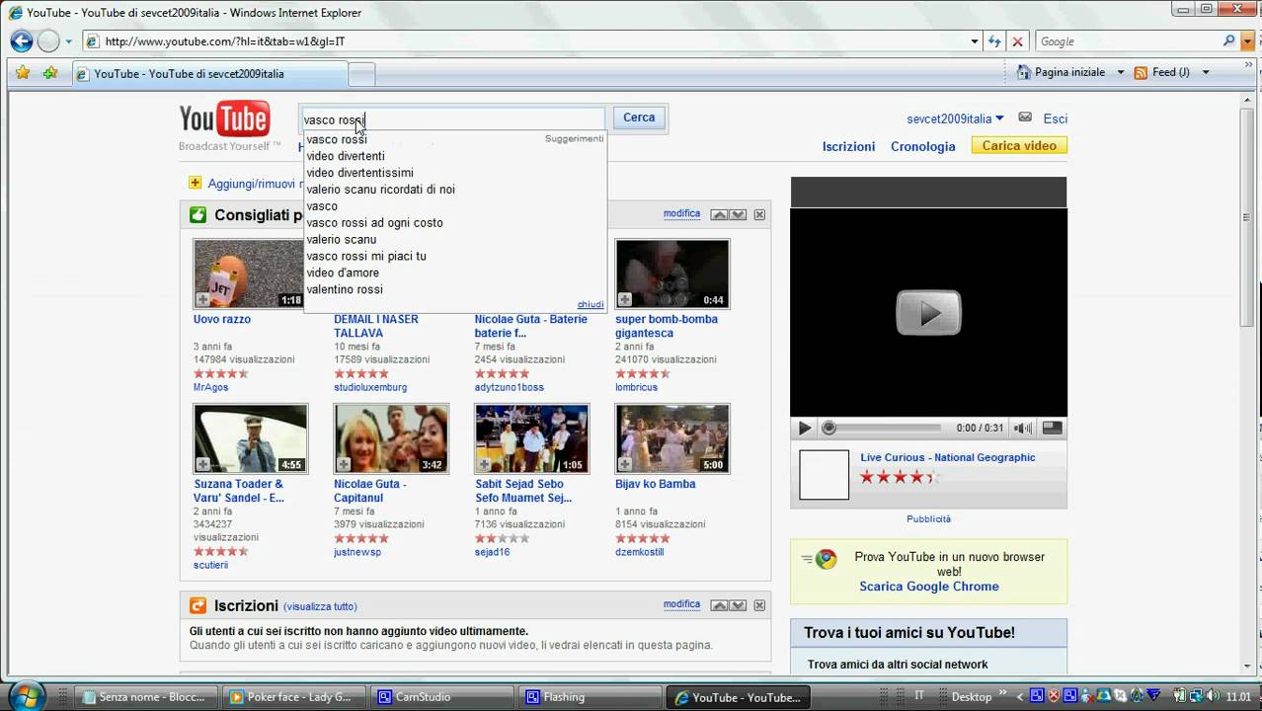Image resolution: width=1262 pixels, height=711 pixels.
Task: Move Iscrizioni module down arrow
Action: tap(738, 605)
